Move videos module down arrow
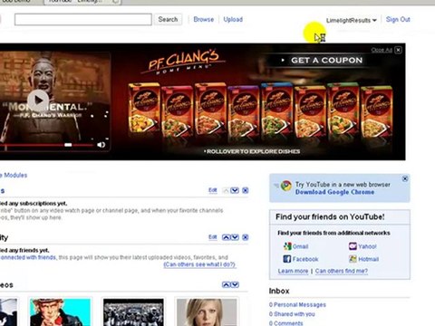This screenshot has width=435, height=326. (235, 284)
